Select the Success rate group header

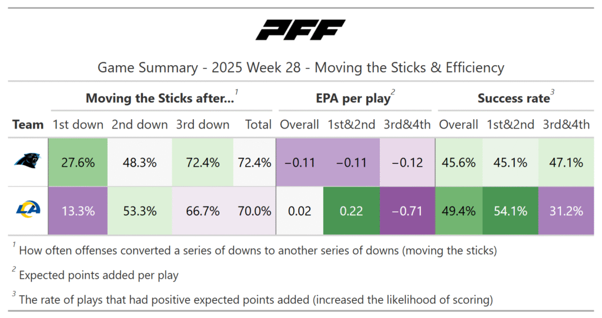point(514,99)
